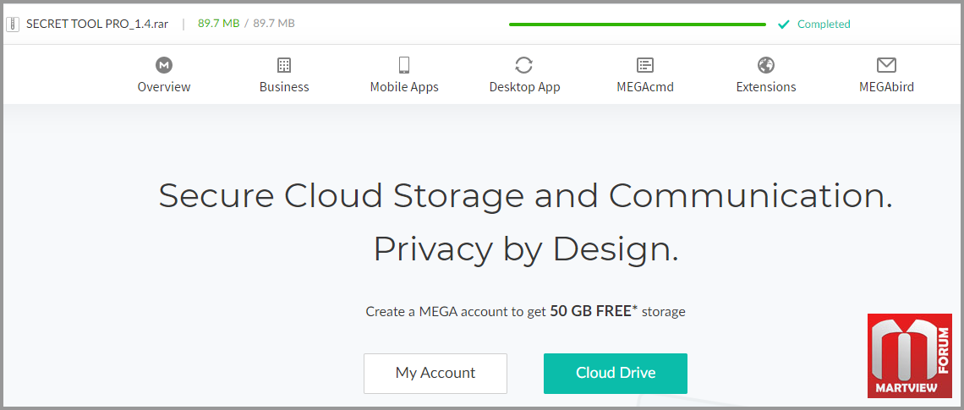
Task: Choose the Desktop App text label
Action: [524, 87]
